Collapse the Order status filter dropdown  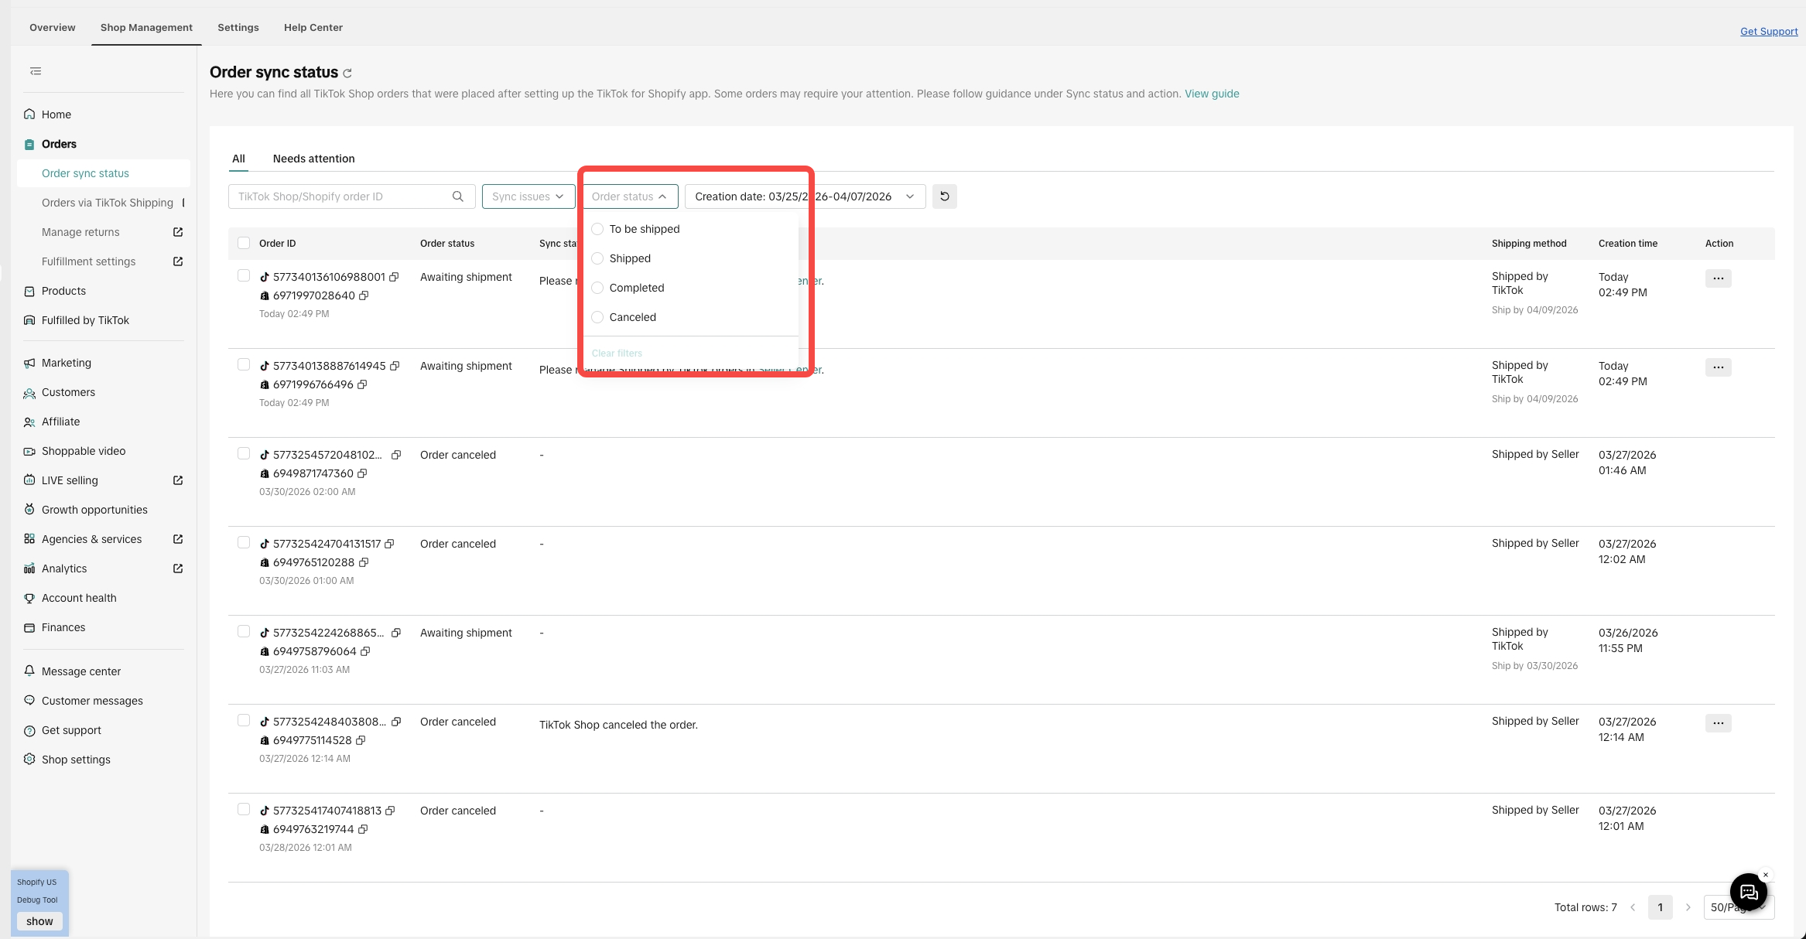click(x=630, y=196)
